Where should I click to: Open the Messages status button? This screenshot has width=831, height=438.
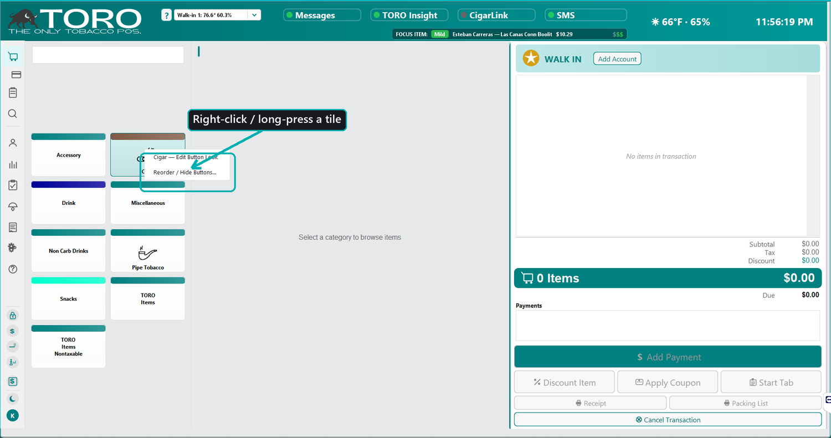pos(322,16)
